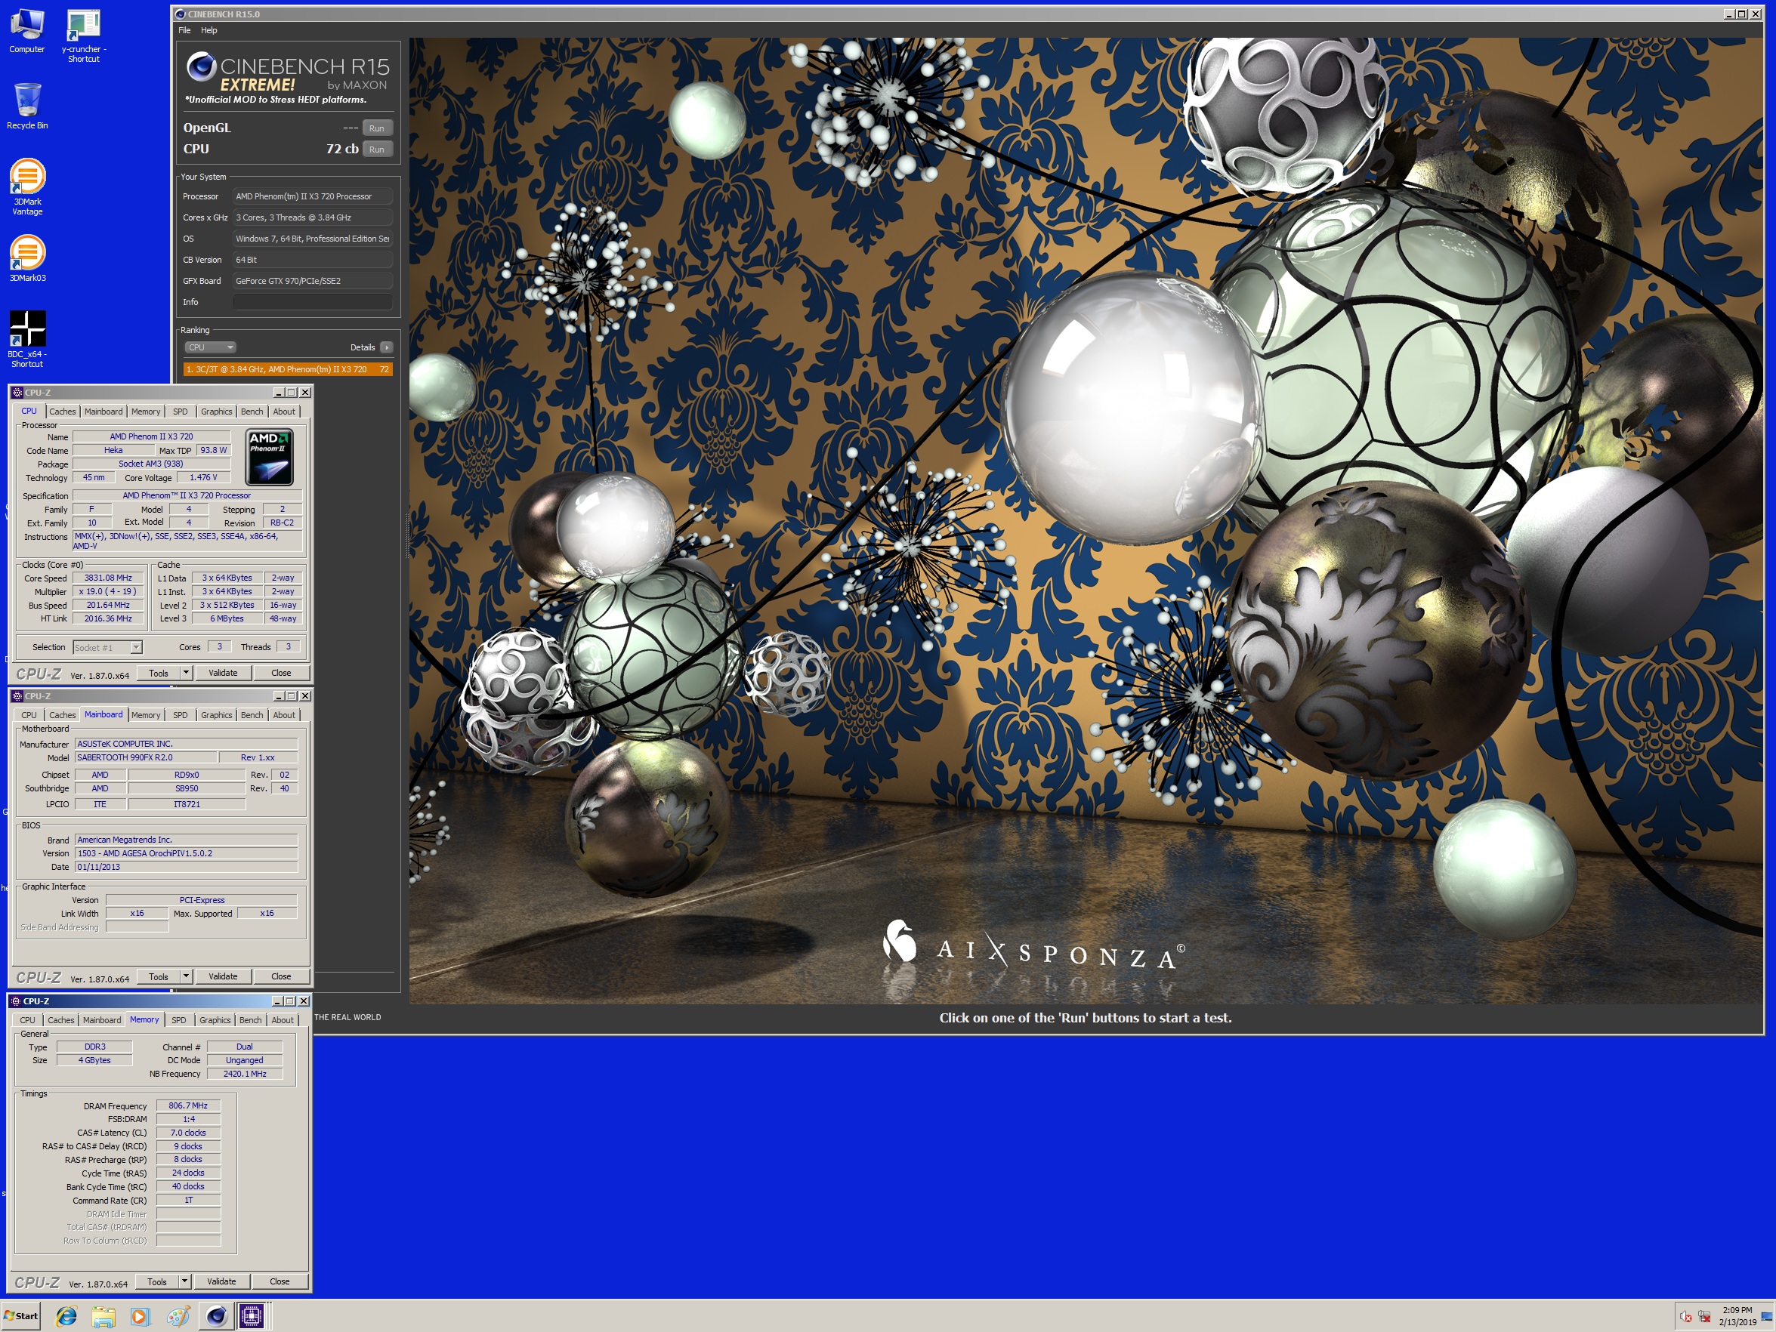Select the Recycle Bin icon
1776x1332 pixels.
pos(26,106)
